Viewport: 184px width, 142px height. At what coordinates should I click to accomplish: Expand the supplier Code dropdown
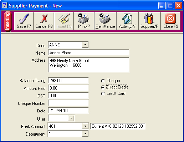(85, 45)
